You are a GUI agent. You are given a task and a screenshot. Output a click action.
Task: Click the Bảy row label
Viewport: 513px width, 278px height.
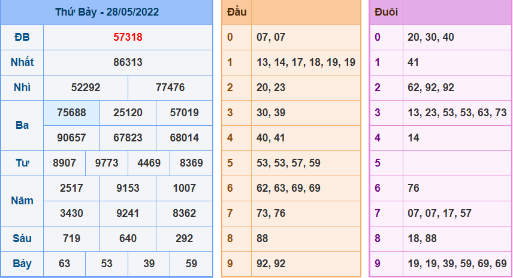22,264
